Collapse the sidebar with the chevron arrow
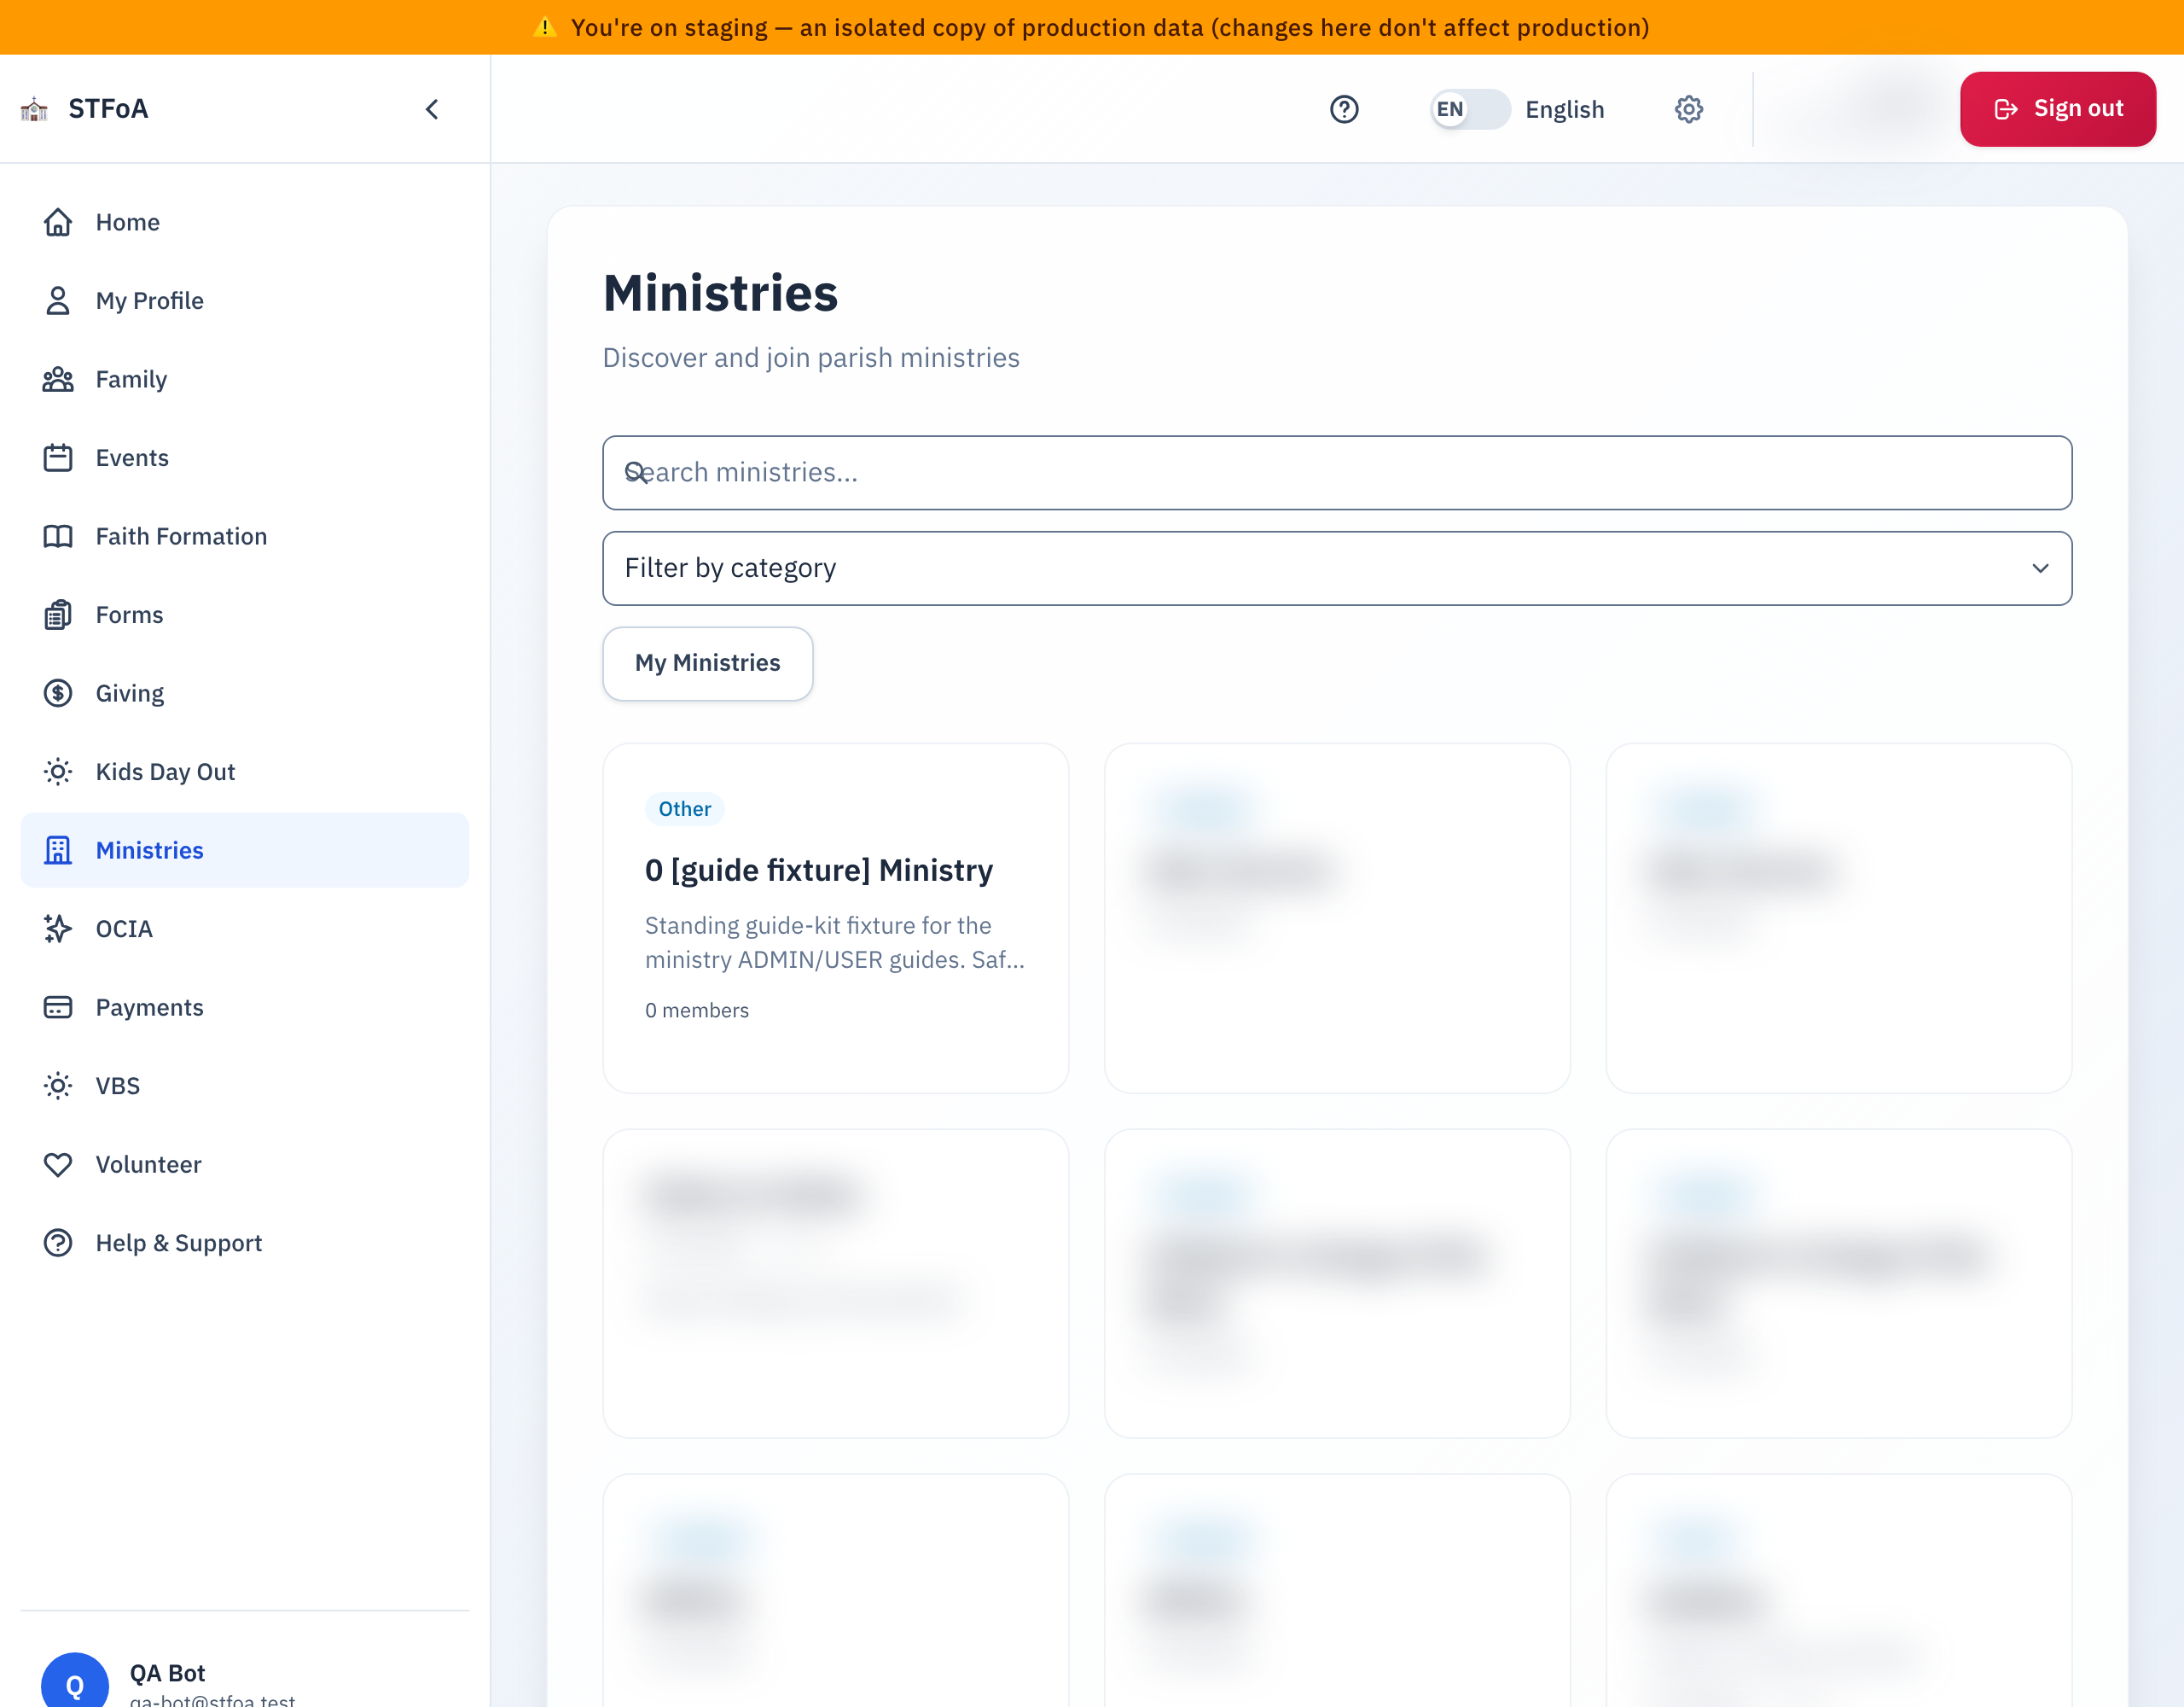This screenshot has width=2184, height=1707. (x=432, y=109)
